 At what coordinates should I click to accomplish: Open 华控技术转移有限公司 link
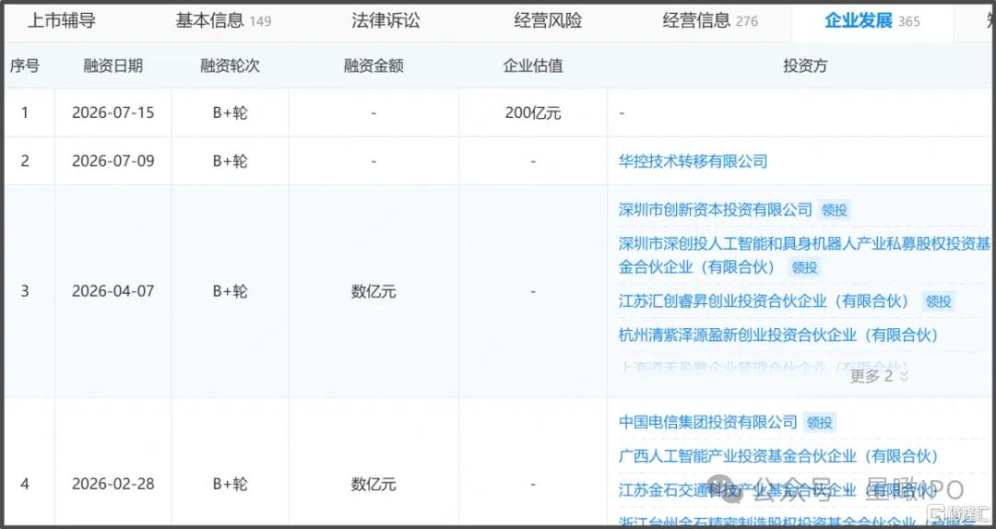point(693,161)
